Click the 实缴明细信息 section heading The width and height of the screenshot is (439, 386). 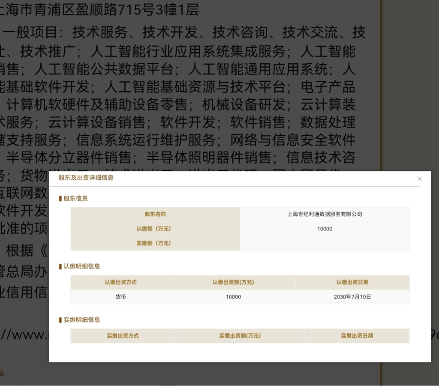[x=82, y=320]
